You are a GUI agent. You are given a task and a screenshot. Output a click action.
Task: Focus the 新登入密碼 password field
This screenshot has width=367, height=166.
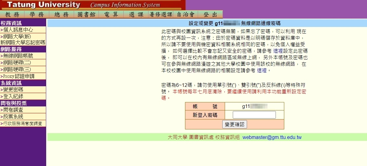coord(254,115)
